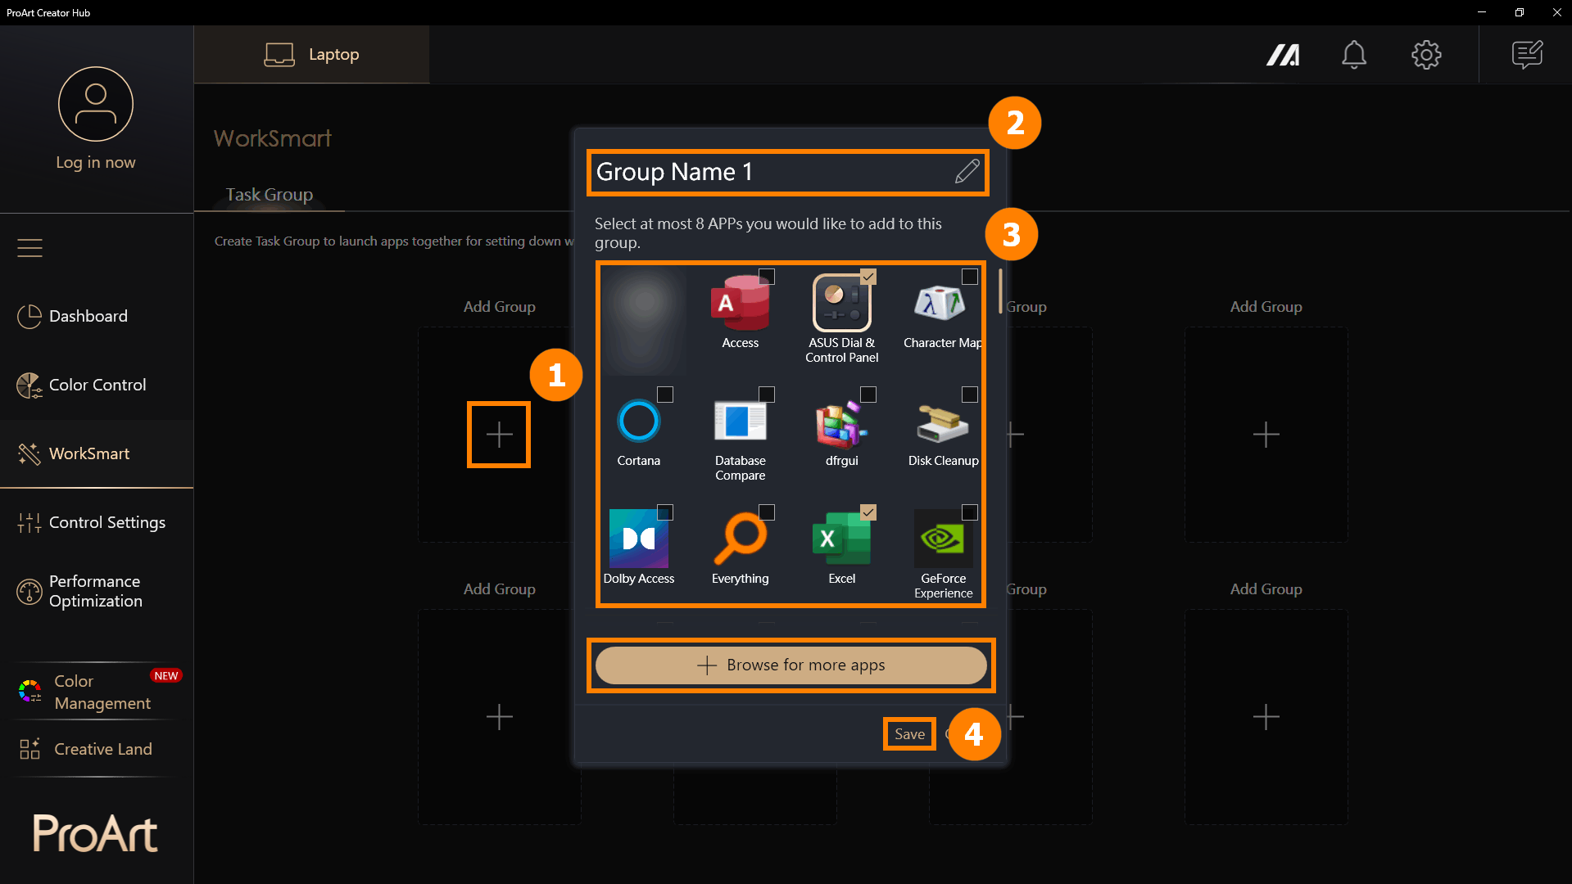
Task: Check the Character Map checkbox
Action: click(x=970, y=277)
